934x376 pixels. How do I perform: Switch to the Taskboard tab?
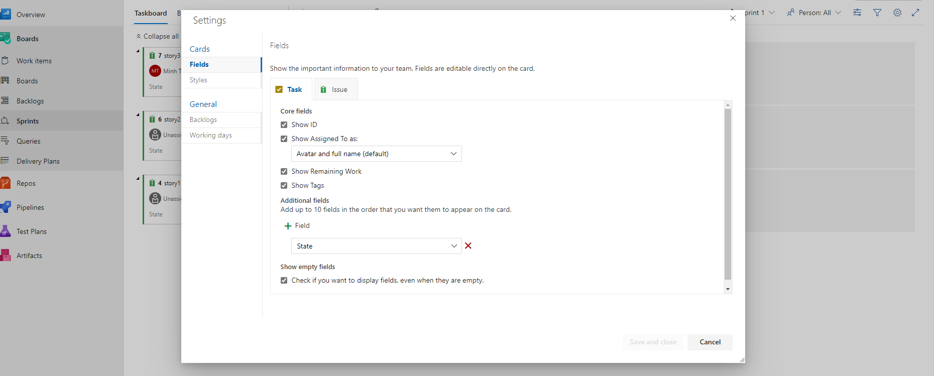[151, 13]
